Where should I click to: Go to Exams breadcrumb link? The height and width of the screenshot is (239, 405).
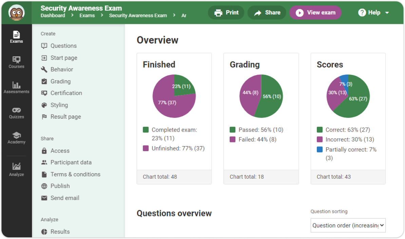tap(87, 16)
